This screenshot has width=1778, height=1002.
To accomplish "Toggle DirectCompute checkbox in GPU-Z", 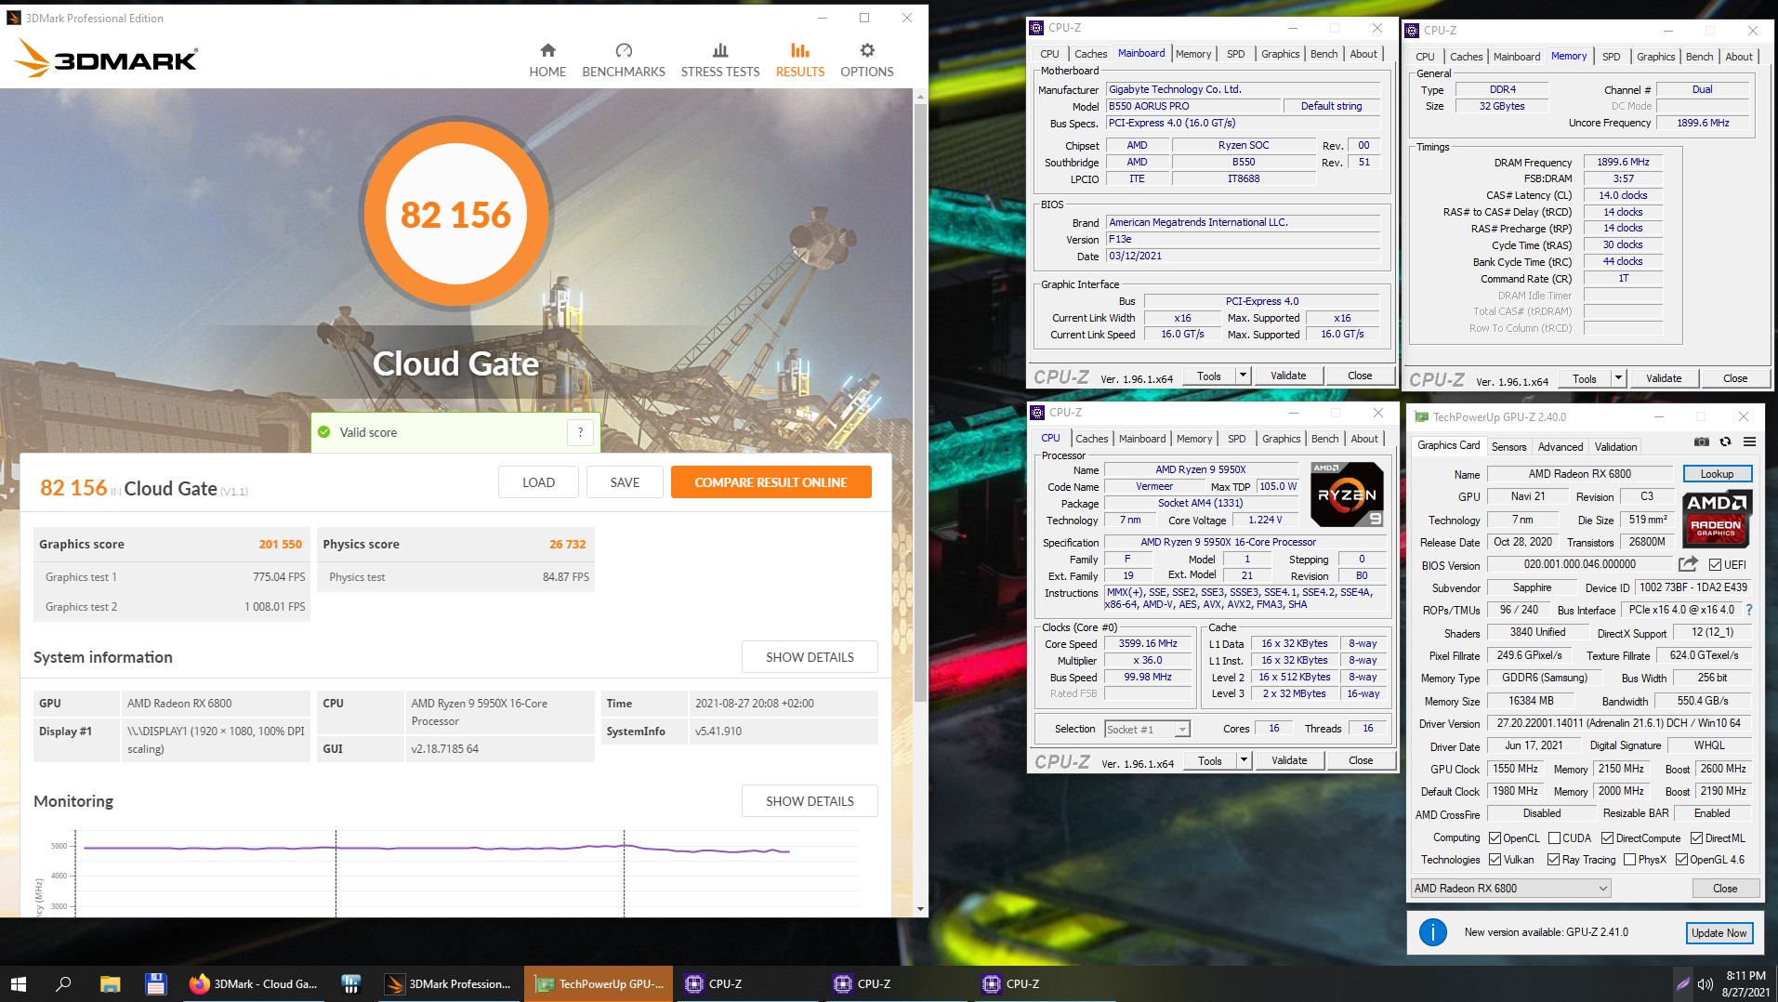I will click(1607, 838).
